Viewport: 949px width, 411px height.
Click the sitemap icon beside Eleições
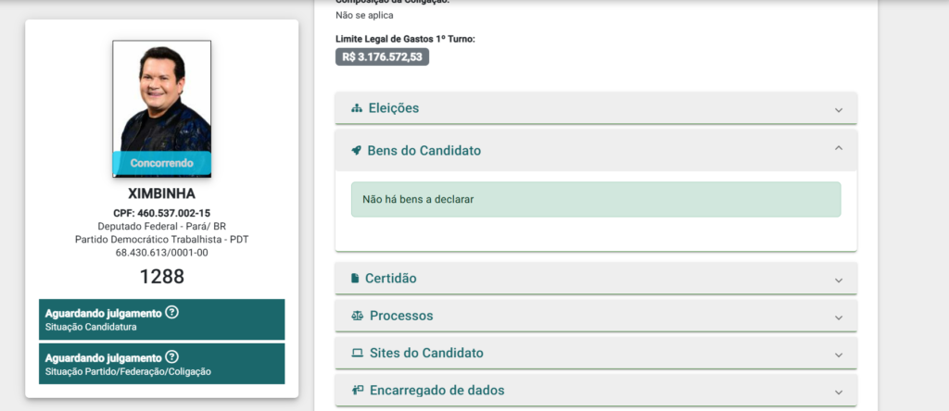pos(356,109)
